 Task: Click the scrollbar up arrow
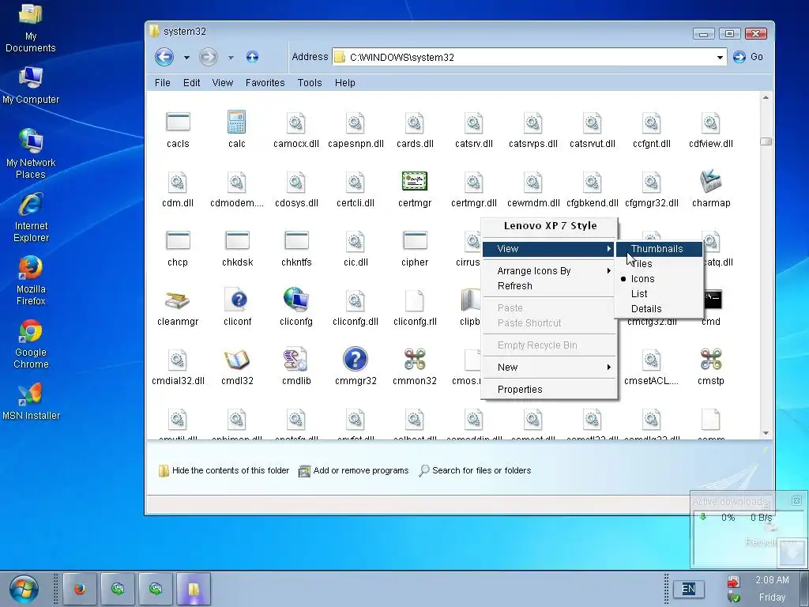[x=766, y=97]
